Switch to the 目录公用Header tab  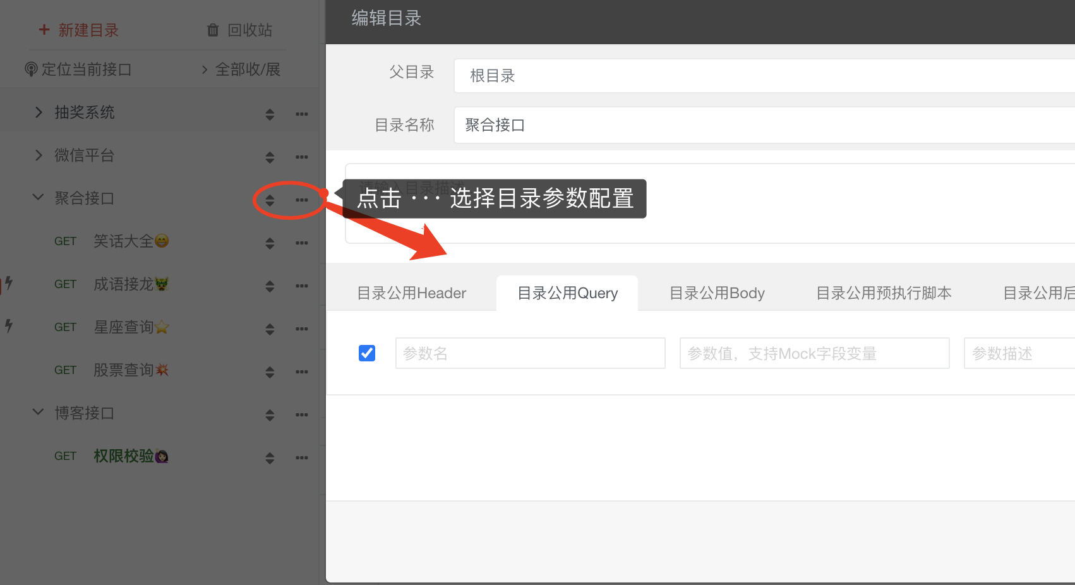tap(411, 292)
